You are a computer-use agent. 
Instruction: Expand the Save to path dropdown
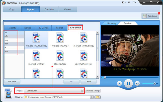click(92, 97)
